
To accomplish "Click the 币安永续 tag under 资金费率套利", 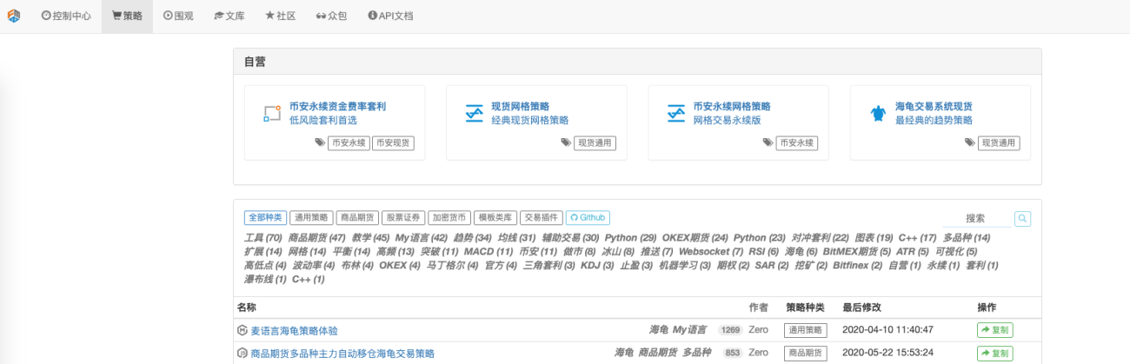I will [x=349, y=143].
